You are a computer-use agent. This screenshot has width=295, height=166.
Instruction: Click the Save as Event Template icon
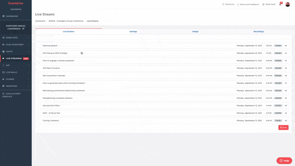click(x=3, y=94)
